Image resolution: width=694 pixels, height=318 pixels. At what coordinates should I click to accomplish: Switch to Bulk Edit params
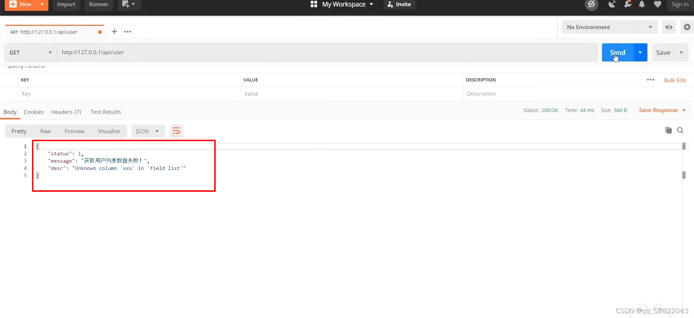[x=675, y=80]
